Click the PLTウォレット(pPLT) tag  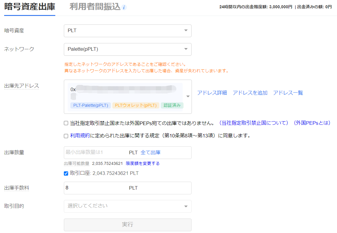136,106
